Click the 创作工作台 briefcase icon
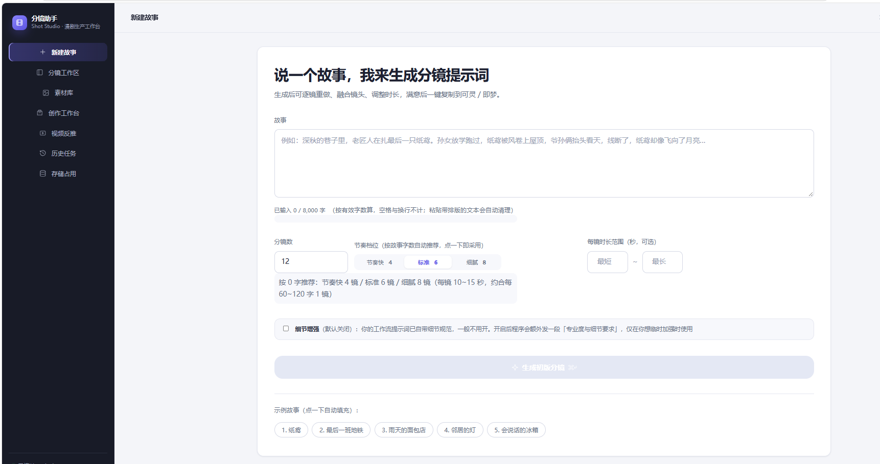 click(40, 113)
